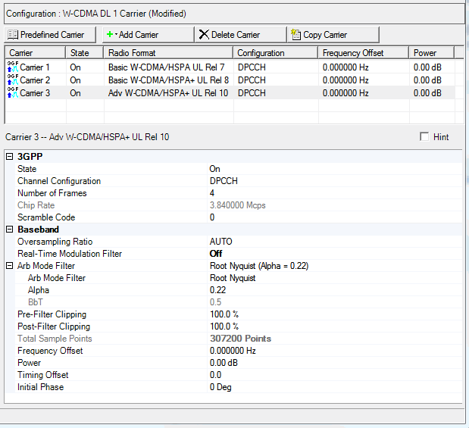This screenshot has height=428, width=469.
Task: Click the State column header
Action: click(84, 53)
